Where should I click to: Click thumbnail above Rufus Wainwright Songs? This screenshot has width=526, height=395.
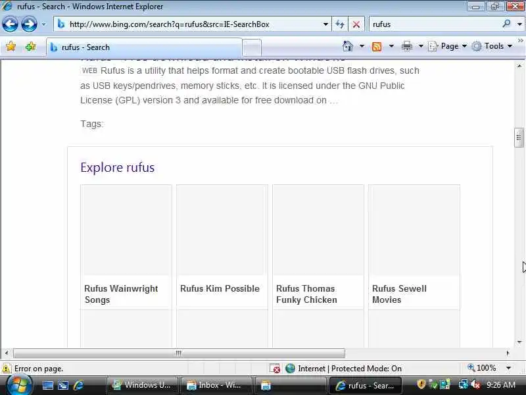[x=126, y=230]
